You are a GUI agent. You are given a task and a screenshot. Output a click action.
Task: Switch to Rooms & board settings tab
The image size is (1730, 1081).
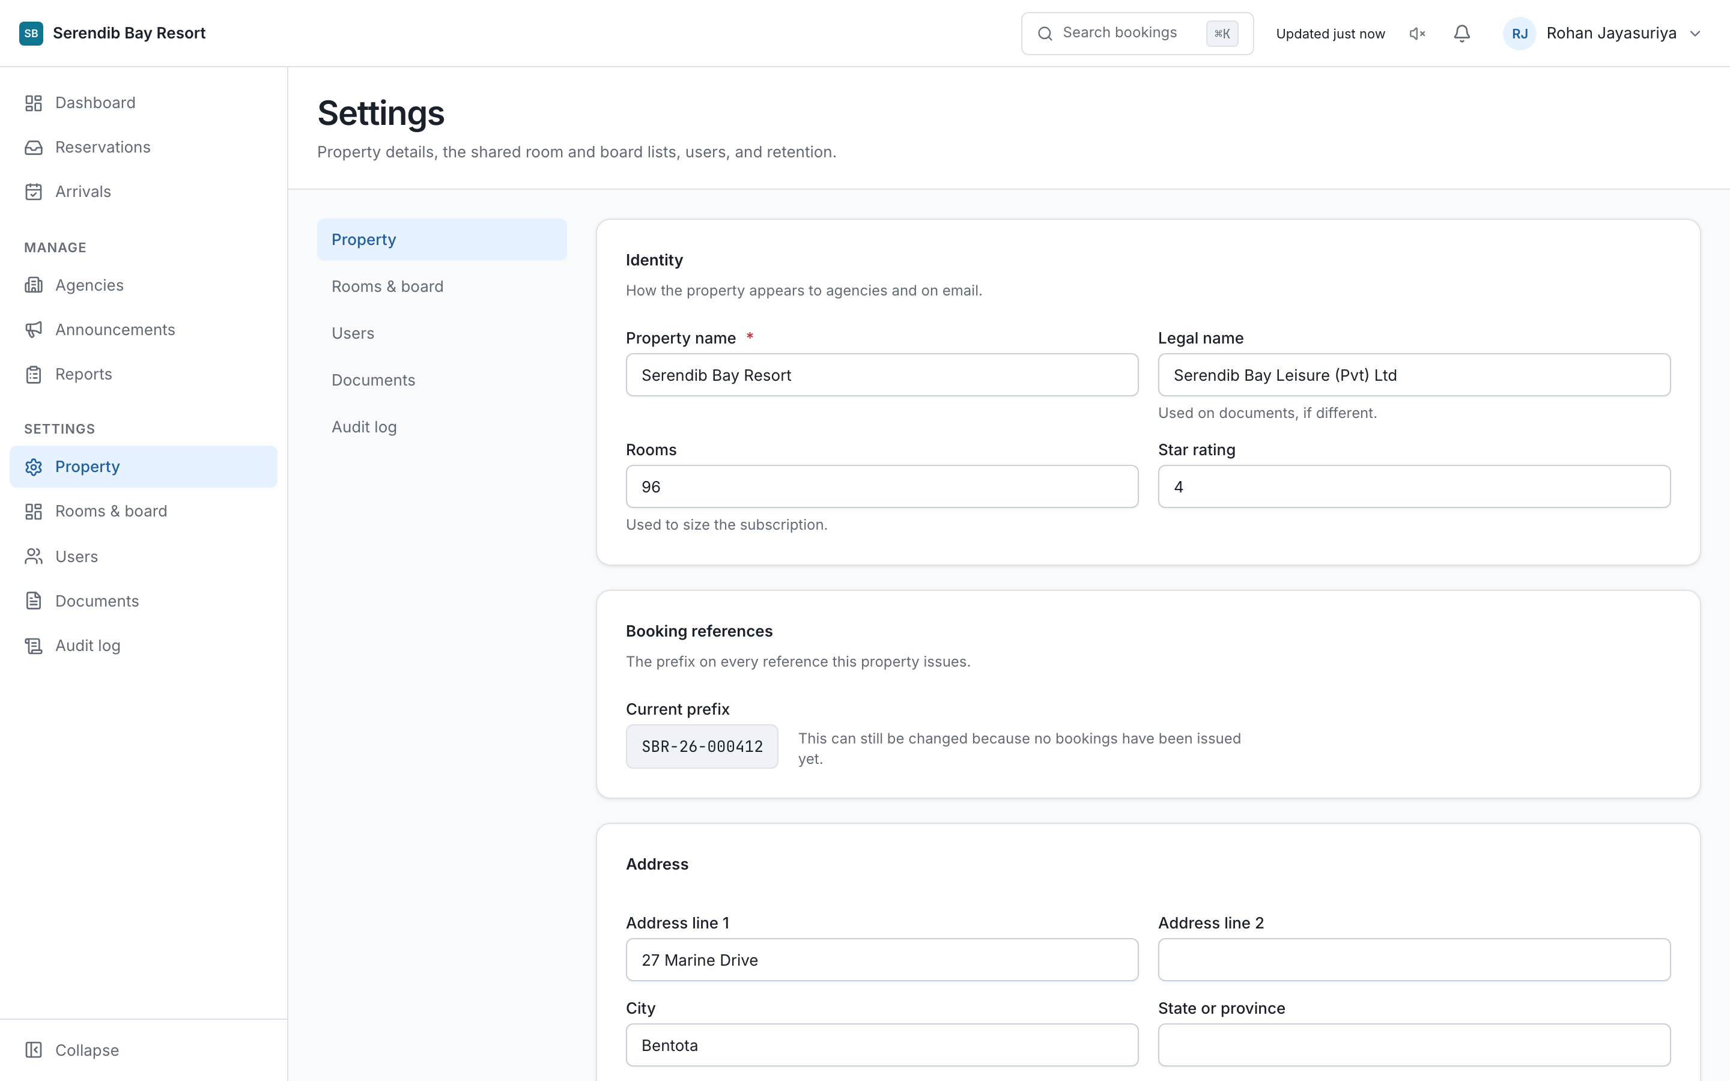[442, 286]
